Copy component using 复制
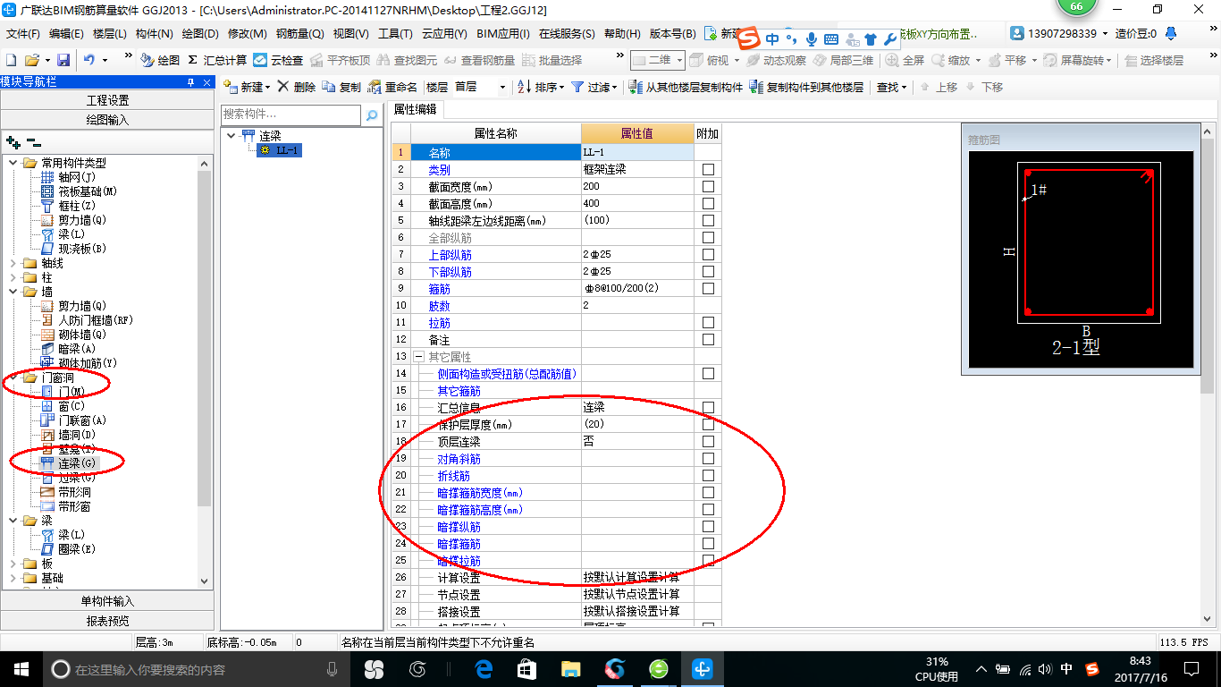The height and width of the screenshot is (687, 1221). click(341, 87)
